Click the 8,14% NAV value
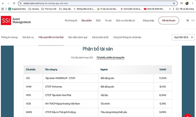Viewport: 196px width, 117px height. click(163, 87)
